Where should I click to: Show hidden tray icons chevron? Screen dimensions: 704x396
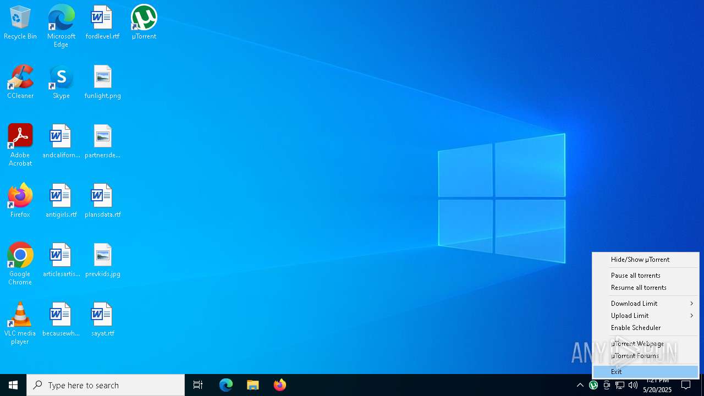pos(580,385)
